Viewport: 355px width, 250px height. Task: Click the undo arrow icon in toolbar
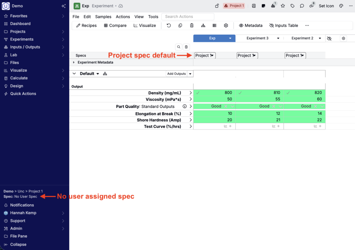point(169,26)
